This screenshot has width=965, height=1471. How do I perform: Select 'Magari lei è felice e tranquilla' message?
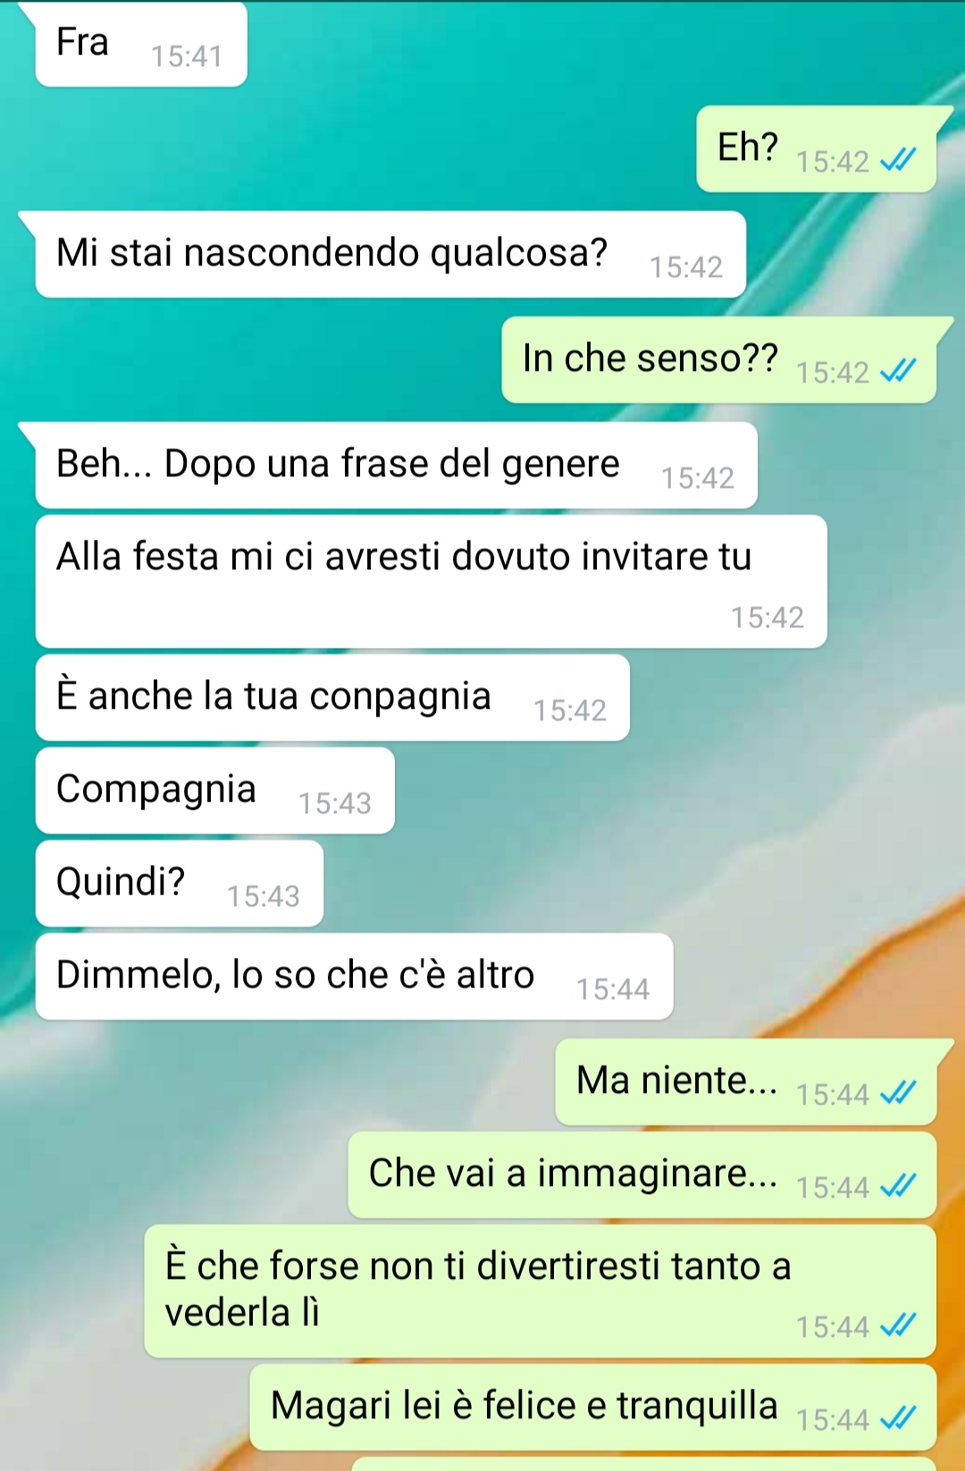(x=592, y=1407)
